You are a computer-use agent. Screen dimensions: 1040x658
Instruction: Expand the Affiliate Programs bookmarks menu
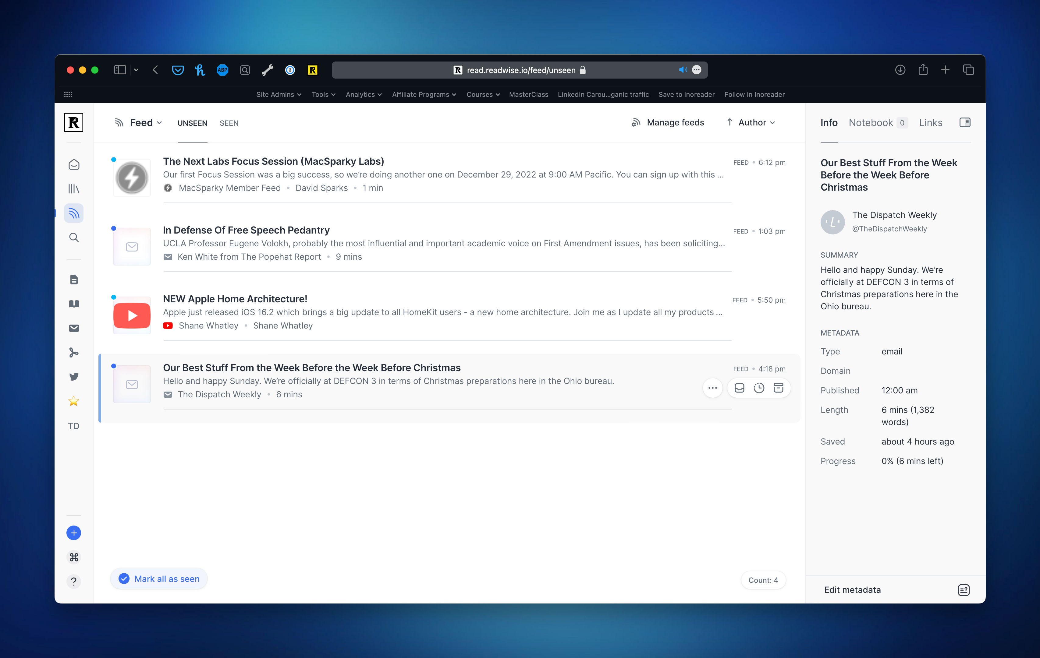click(x=424, y=94)
